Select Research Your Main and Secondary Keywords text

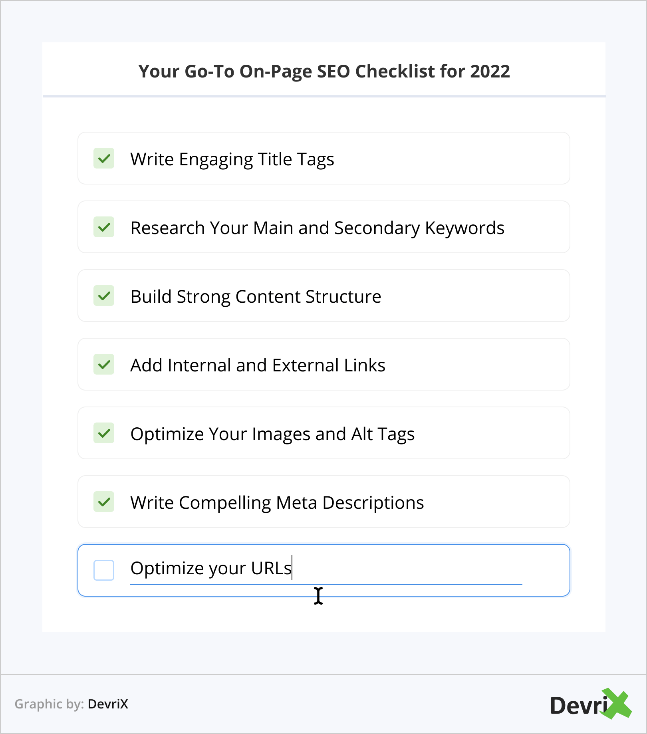(x=317, y=228)
